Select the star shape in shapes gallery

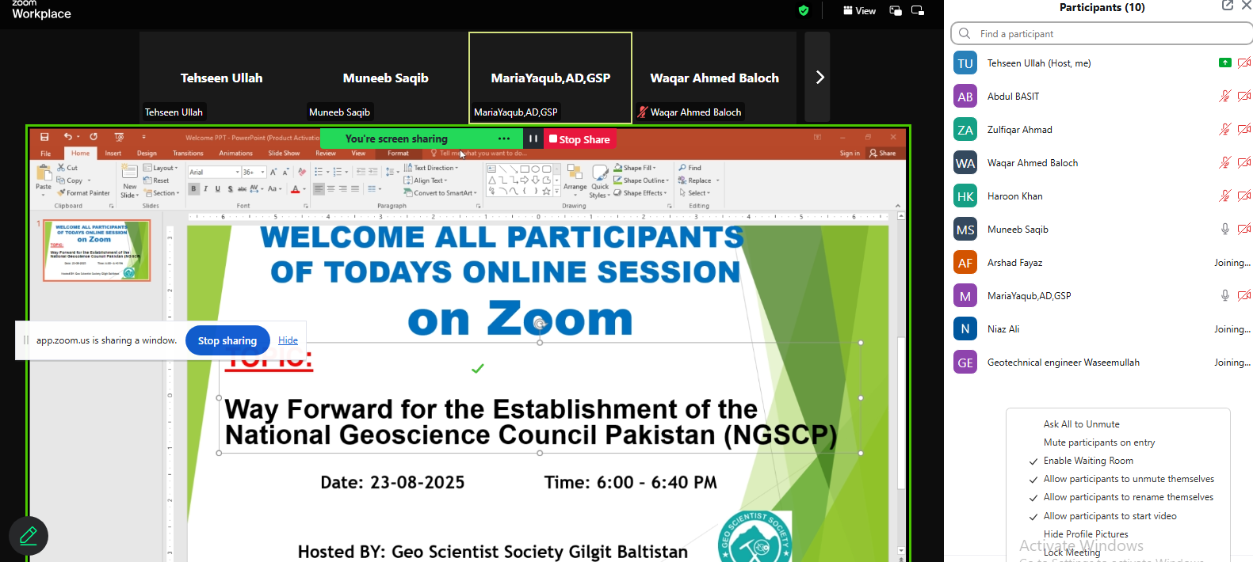click(547, 191)
